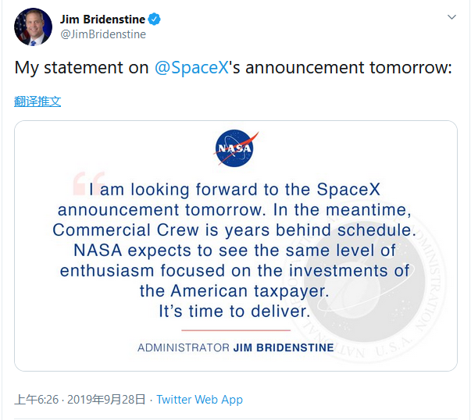This screenshot has height=420, width=471.
Task: Click the 翻译推文 translate tweet link
Action: 37,101
